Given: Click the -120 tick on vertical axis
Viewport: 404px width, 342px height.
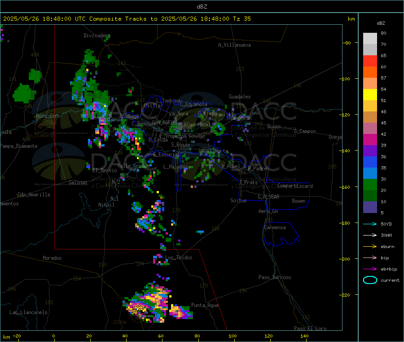Looking at the screenshot, I should [346, 115].
